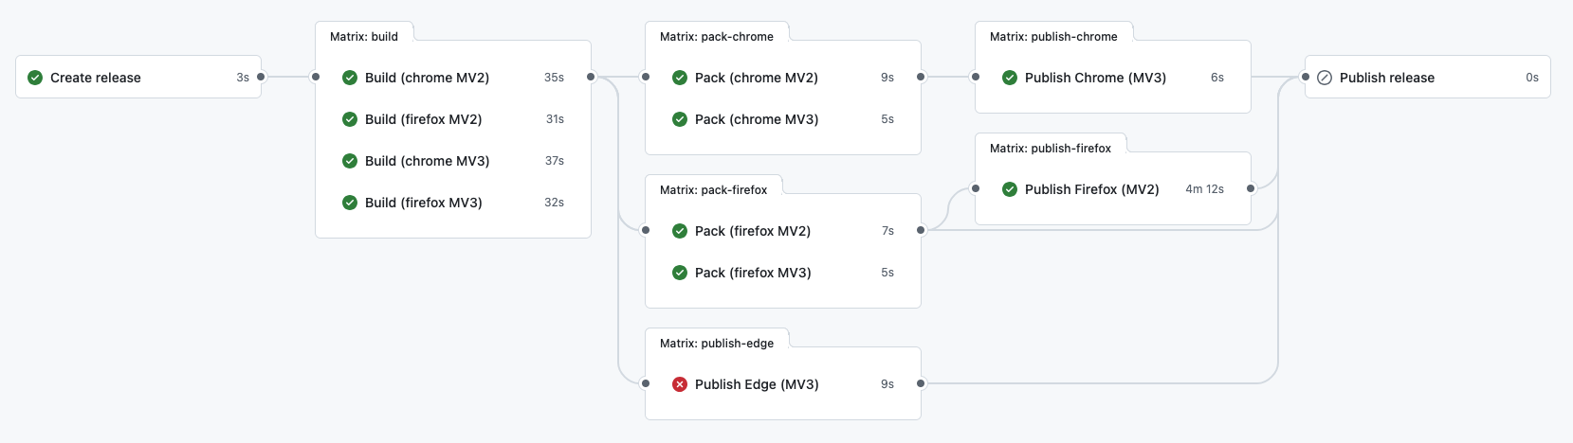Image resolution: width=1573 pixels, height=443 pixels.
Task: Click success icon beside Build (chrome MV3)
Action: pos(350,161)
